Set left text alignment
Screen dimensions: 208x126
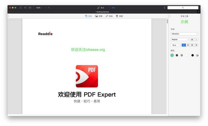[184, 45]
